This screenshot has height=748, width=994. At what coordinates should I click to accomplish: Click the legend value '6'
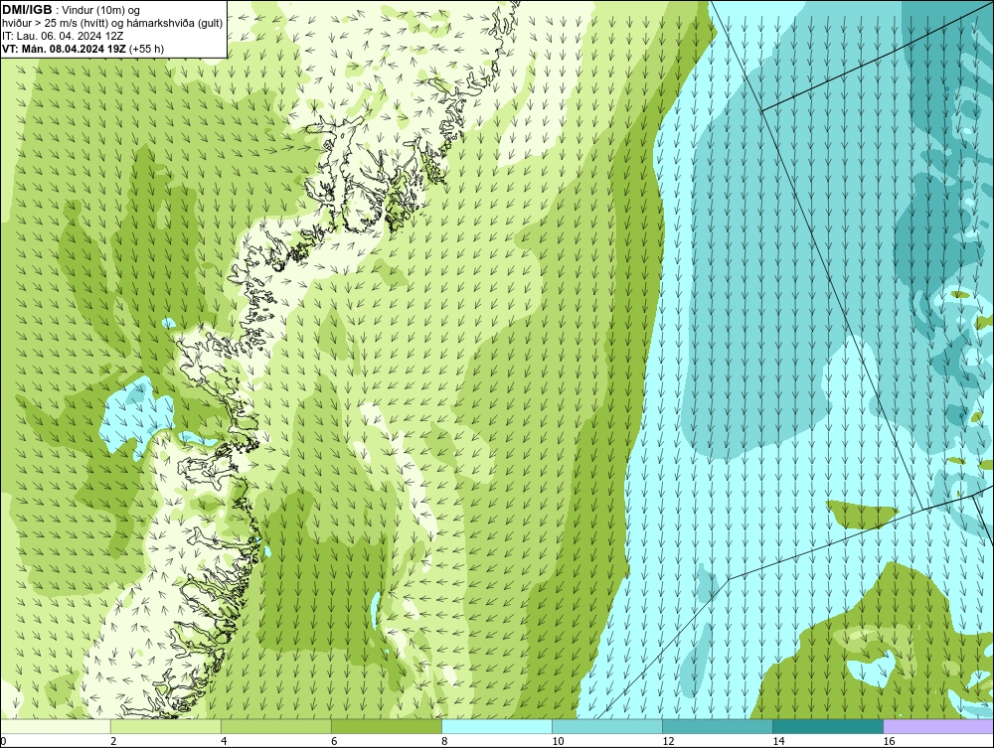click(x=334, y=741)
